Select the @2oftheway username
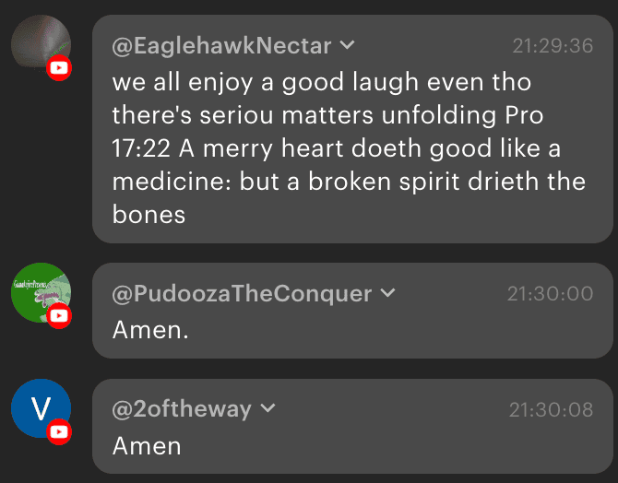Screen dimensions: 618x483 (x=182, y=409)
